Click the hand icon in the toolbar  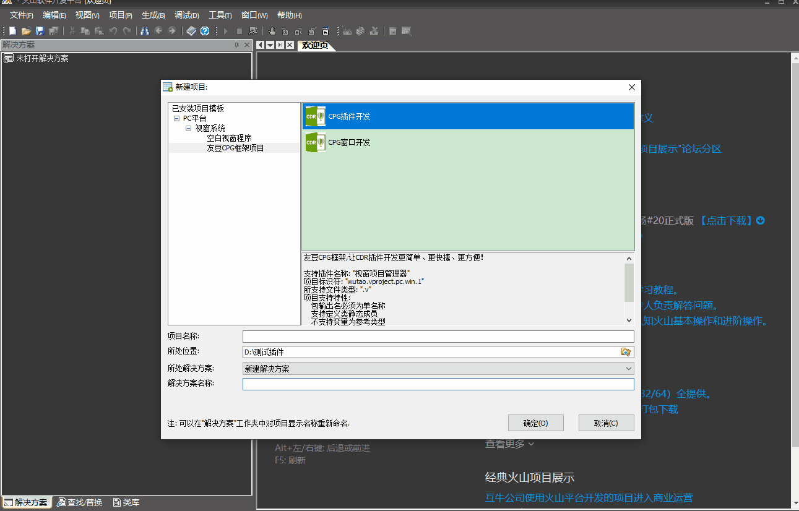pyautogui.click(x=271, y=31)
